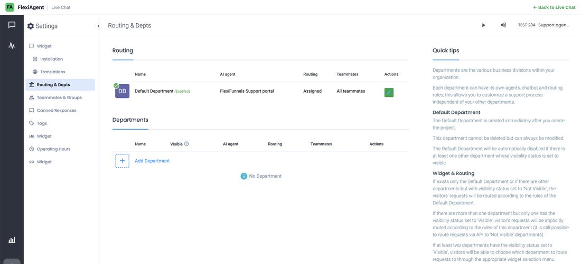This screenshot has width=581, height=264.
Task: Click the No Department info icon
Action: [x=244, y=176]
